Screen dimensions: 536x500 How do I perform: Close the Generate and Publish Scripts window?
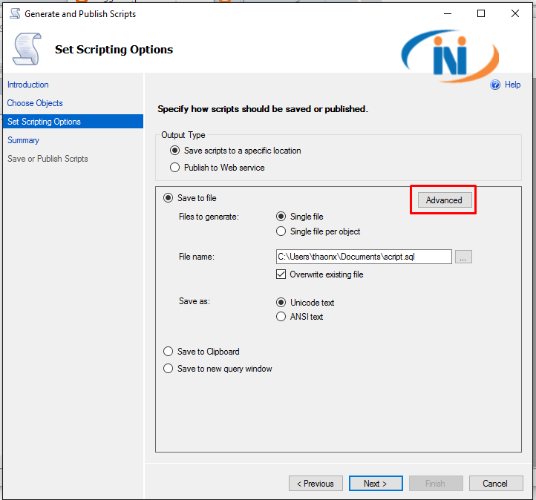click(515, 13)
